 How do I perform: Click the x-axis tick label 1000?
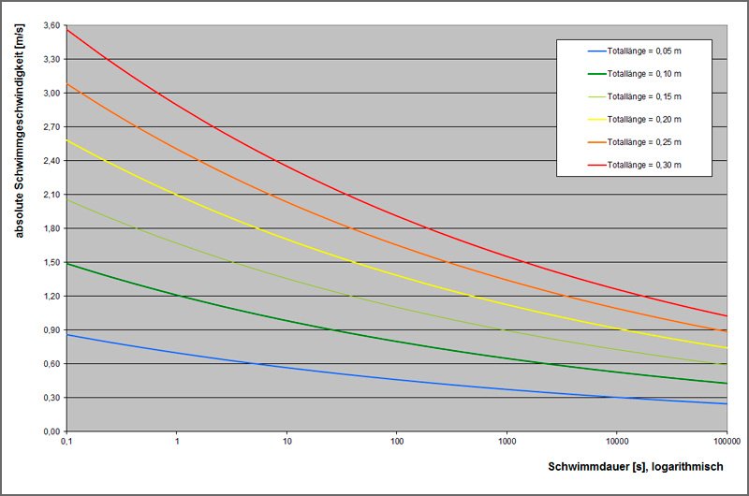(507, 441)
